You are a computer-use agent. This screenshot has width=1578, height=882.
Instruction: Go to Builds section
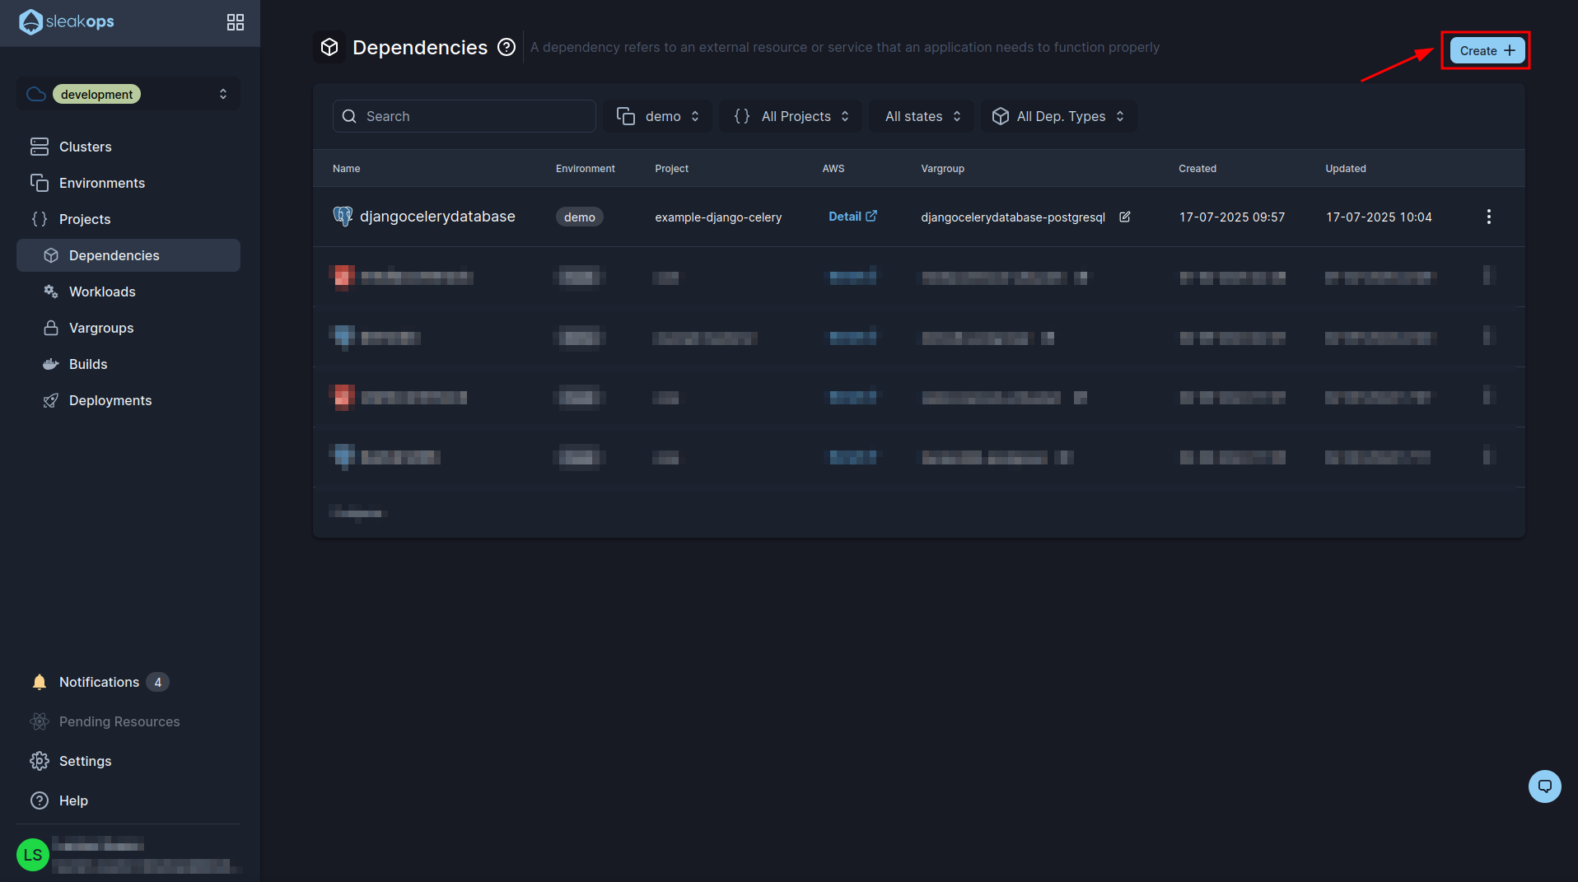point(128,364)
